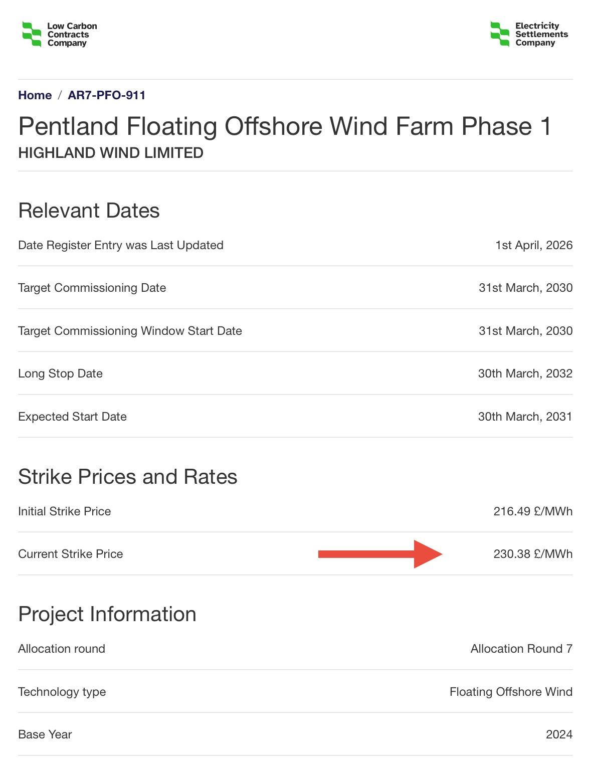Click the 1st April, 2026 last updated date
Image resolution: width=591 pixels, height=764 pixels.
coord(533,245)
